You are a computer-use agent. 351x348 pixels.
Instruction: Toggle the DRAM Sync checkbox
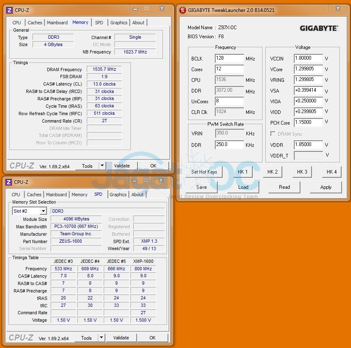tap(273, 134)
